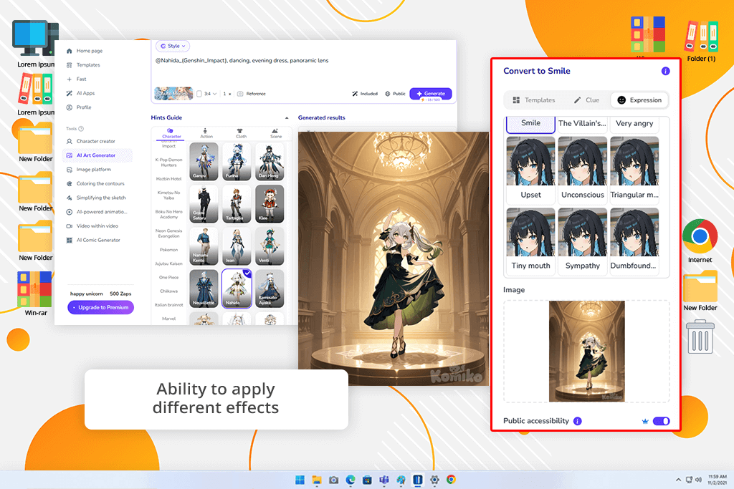Click the checkmark on the Nahida card
Image resolution: width=734 pixels, height=489 pixels.
(x=247, y=273)
